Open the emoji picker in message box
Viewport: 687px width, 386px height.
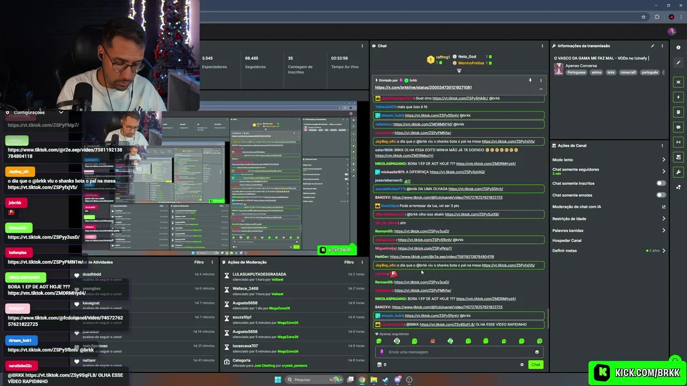(x=537, y=352)
